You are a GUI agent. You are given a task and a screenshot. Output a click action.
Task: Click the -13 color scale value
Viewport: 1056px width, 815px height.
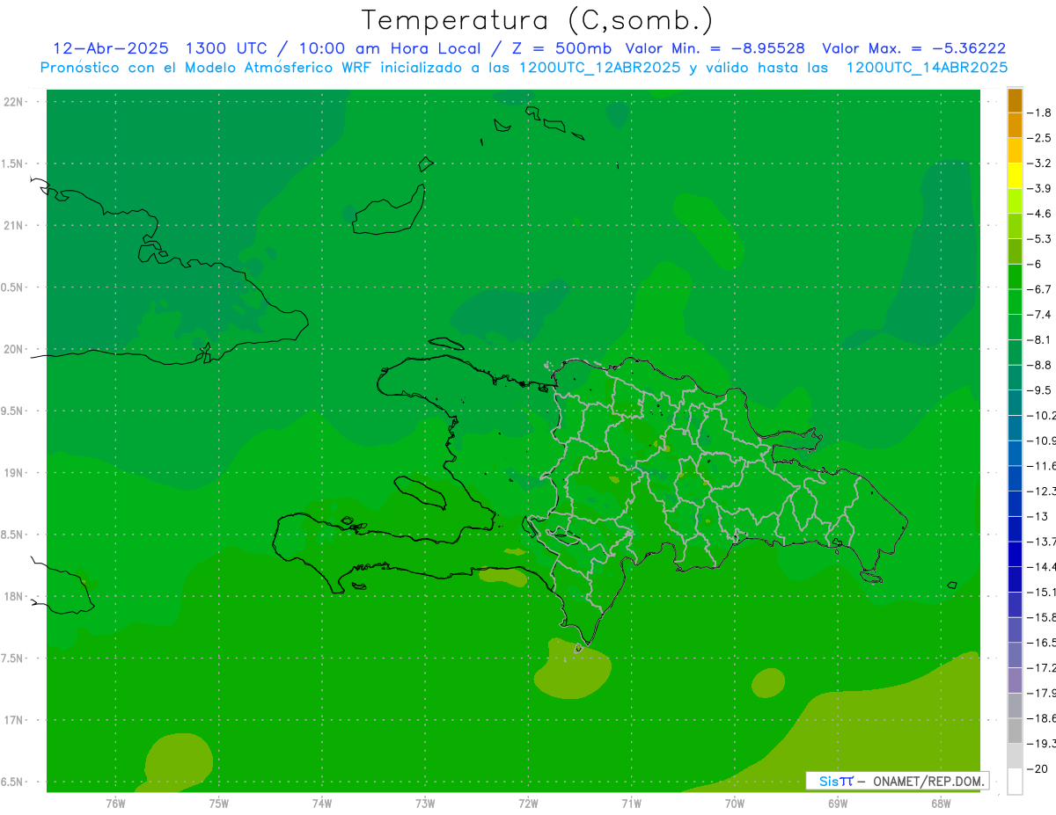pos(1037,516)
